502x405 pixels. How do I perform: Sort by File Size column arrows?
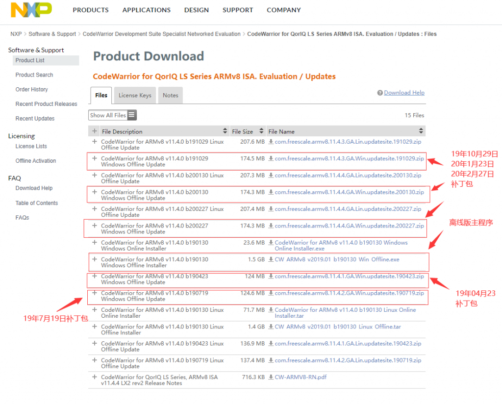click(x=261, y=131)
